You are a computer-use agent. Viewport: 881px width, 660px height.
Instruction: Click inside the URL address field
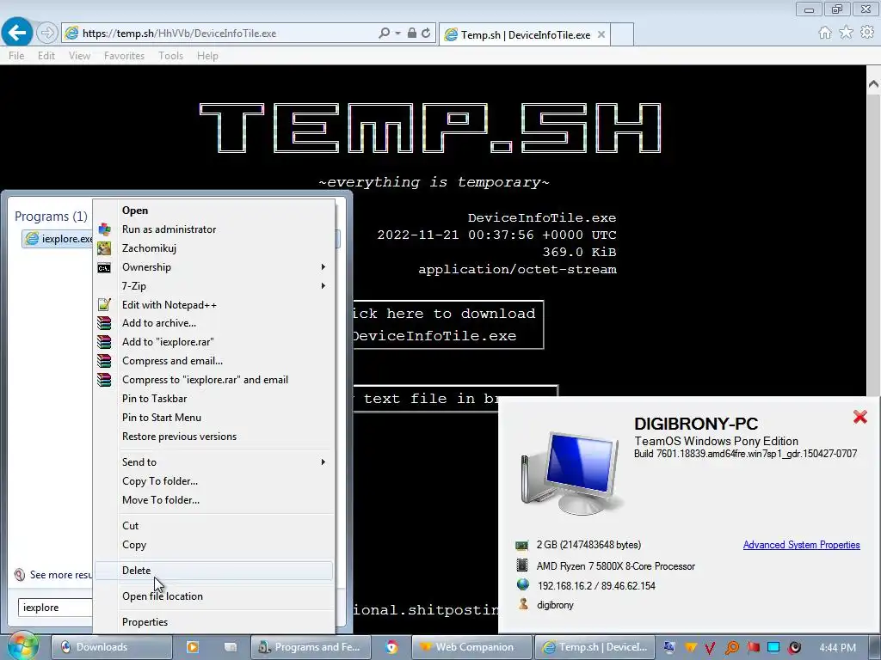[x=225, y=34]
